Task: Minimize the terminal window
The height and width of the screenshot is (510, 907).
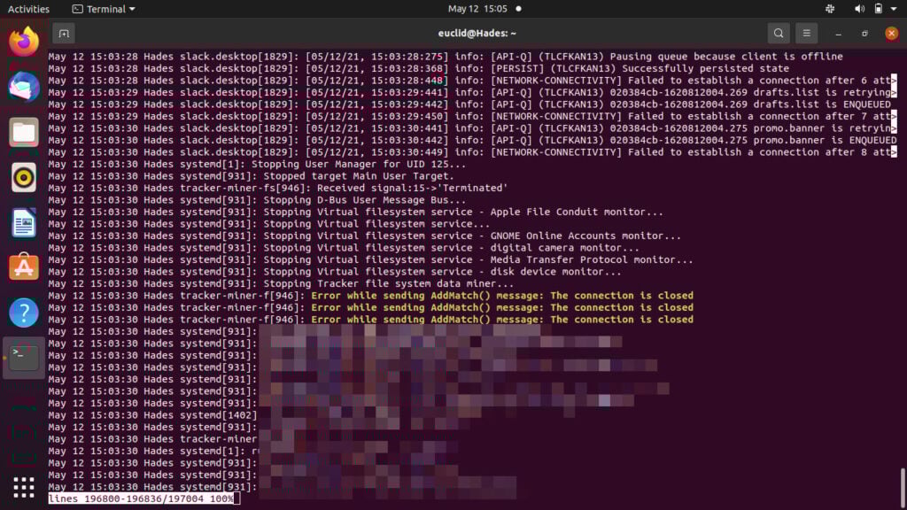Action: [x=838, y=34]
